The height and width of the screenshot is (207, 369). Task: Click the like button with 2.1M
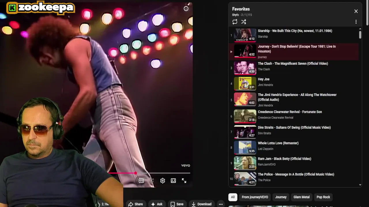pyautogui.click(x=103, y=204)
